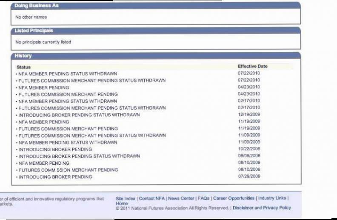Go to the Home link

[x=122, y=203]
